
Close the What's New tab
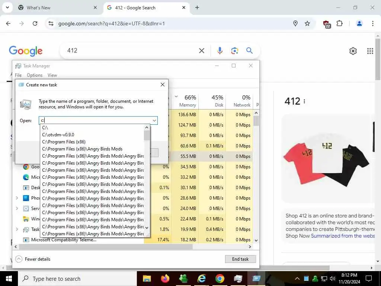(95, 7)
